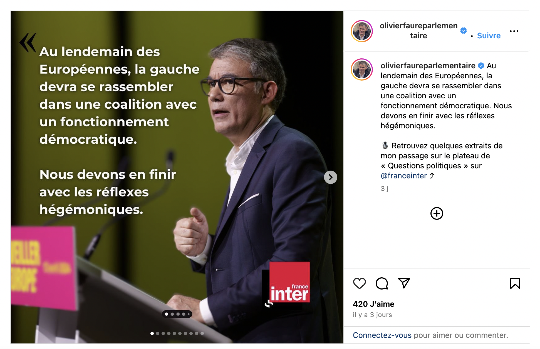Open the three-dot more options menu
Image resolution: width=540 pixels, height=349 pixels.
tap(514, 31)
